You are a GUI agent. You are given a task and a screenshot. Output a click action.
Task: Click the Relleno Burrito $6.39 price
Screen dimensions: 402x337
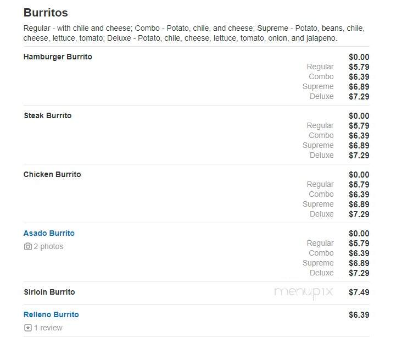pos(359,314)
